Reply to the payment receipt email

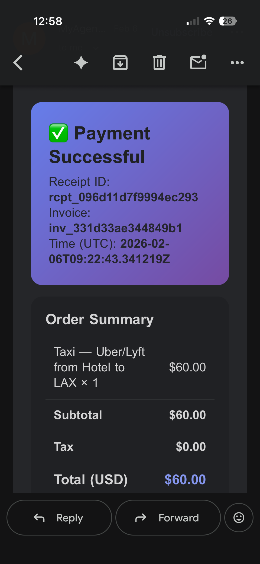59,518
